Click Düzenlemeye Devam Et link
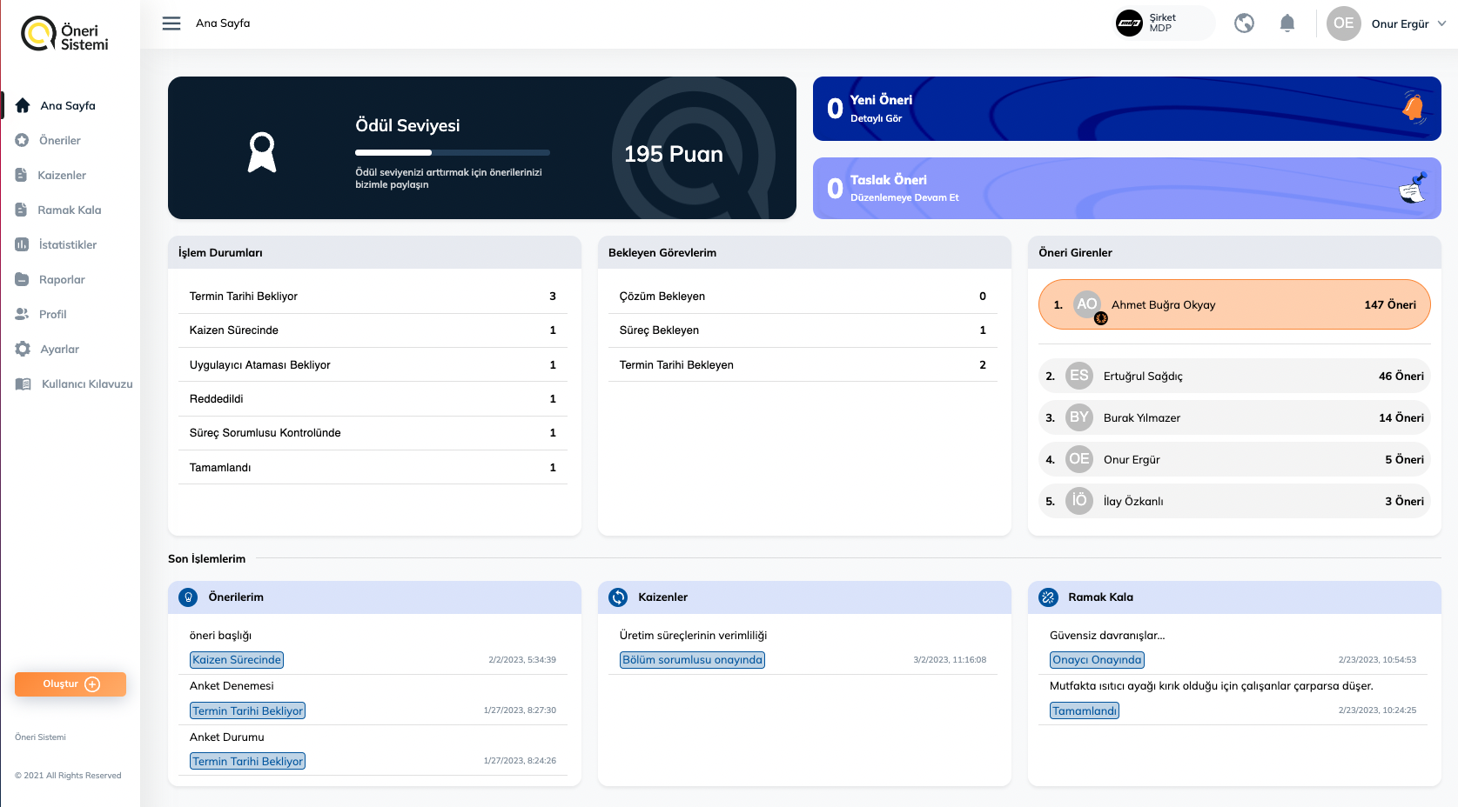Screen dimensions: 1458x807 tap(904, 197)
